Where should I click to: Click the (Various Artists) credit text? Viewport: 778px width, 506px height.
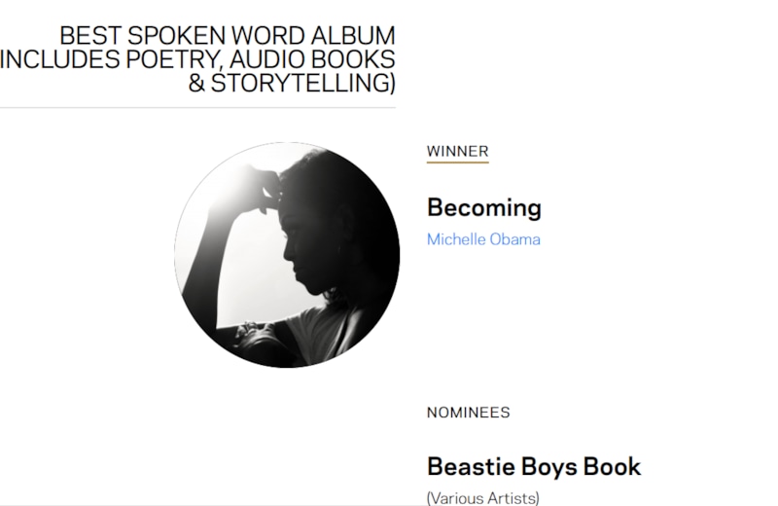point(482,498)
